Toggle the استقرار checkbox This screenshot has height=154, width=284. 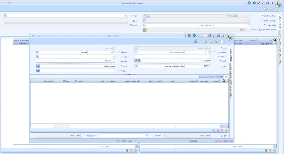click(x=113, y=48)
